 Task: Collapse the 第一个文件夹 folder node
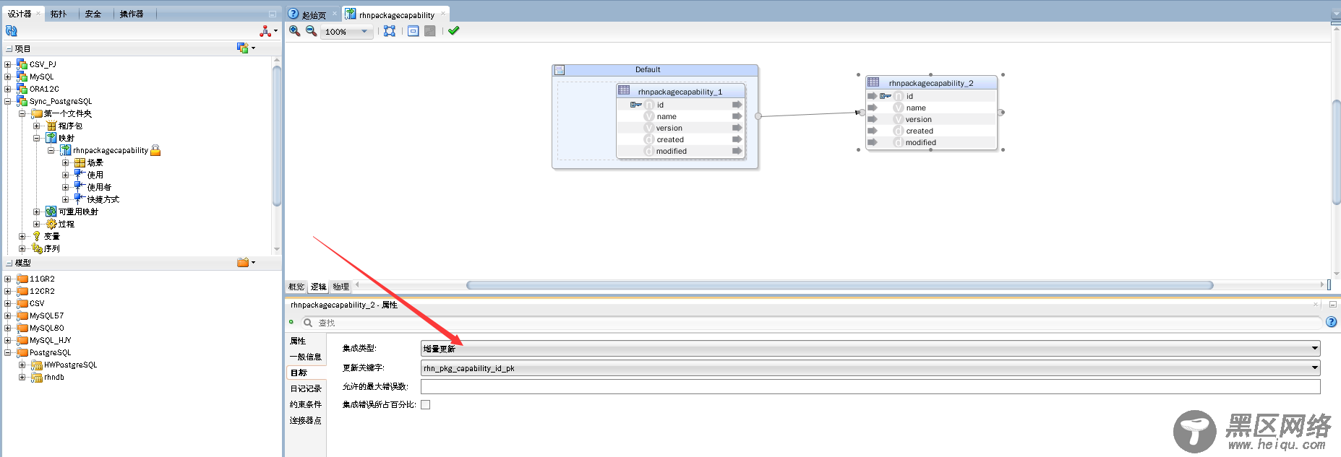click(22, 113)
